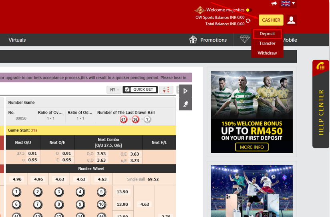Click MORE INFO on welcome bonus banner
Screen dimensions: 330x217
252,147
